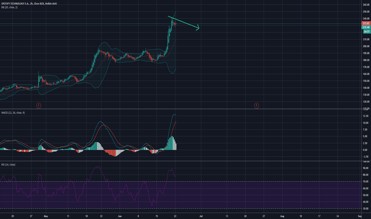Viewport: 371px width, 219px height.
Task: Click the '24' date label on time axis
Action: coord(338,216)
